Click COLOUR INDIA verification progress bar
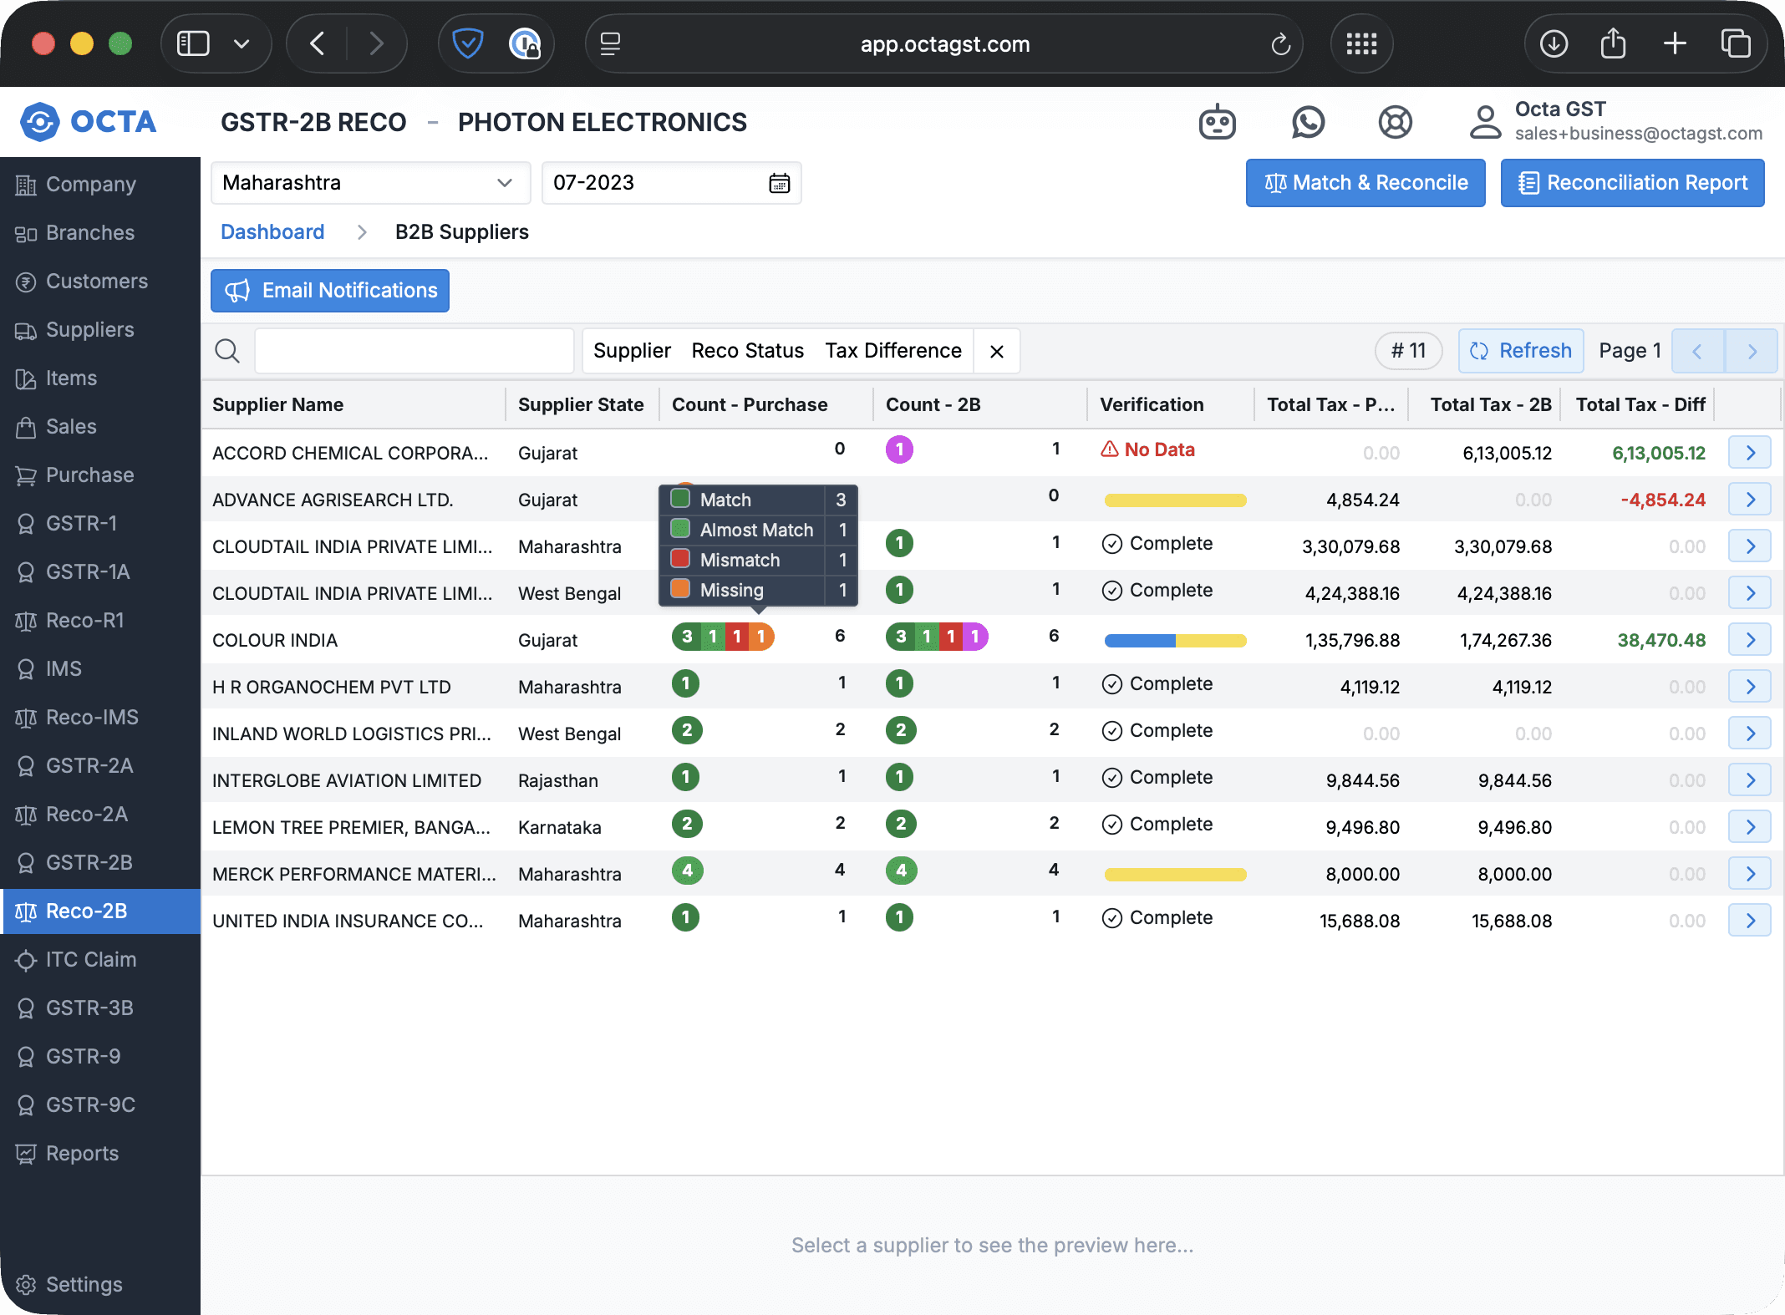 pos(1174,641)
